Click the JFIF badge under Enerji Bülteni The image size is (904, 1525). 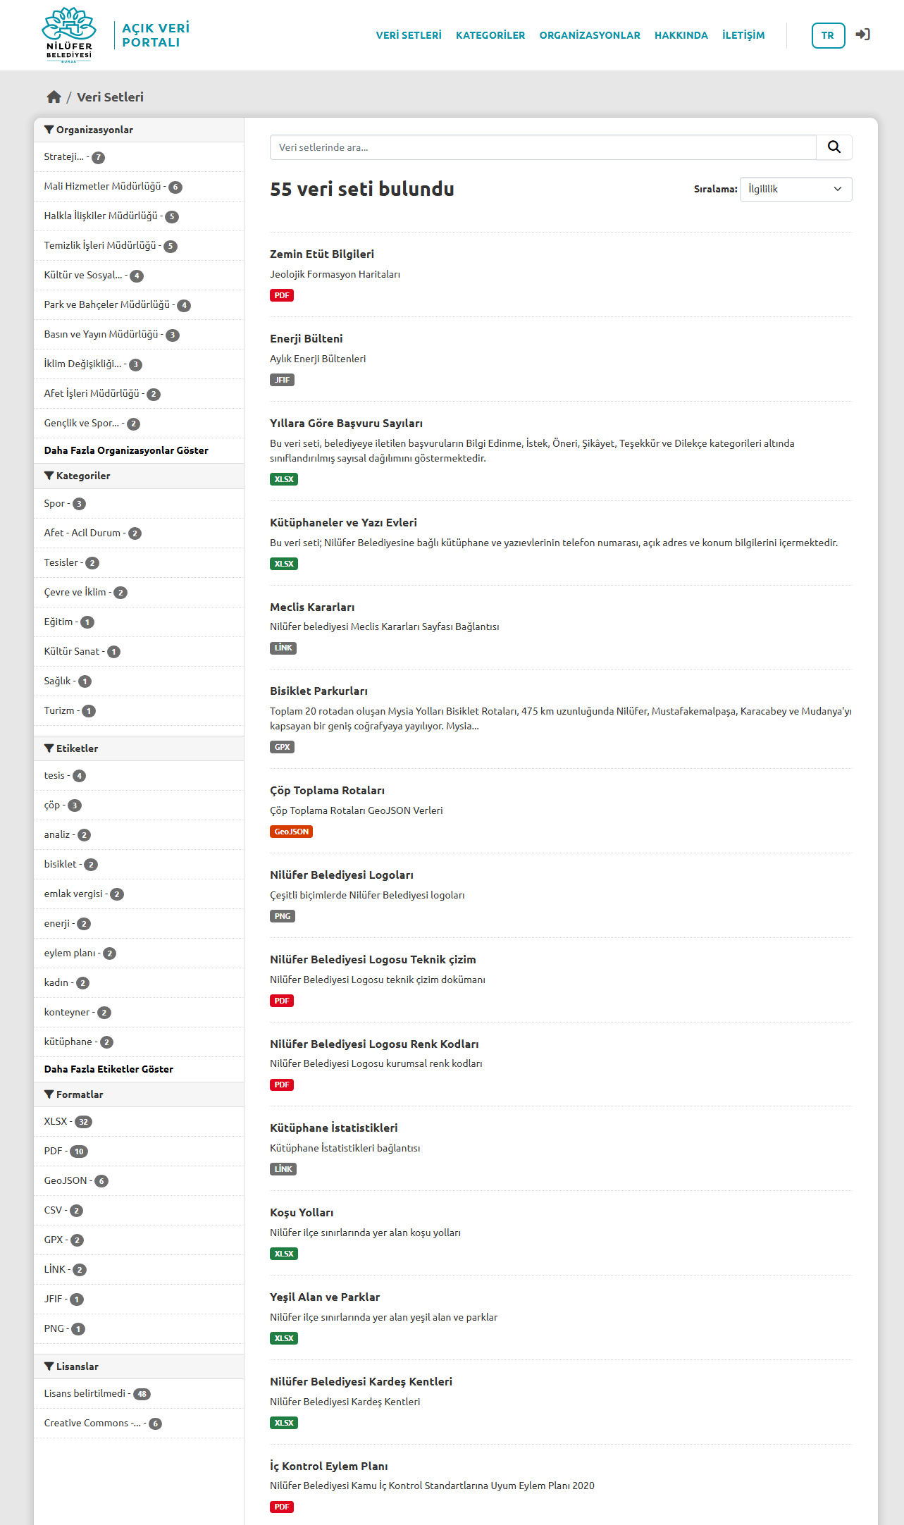(282, 380)
